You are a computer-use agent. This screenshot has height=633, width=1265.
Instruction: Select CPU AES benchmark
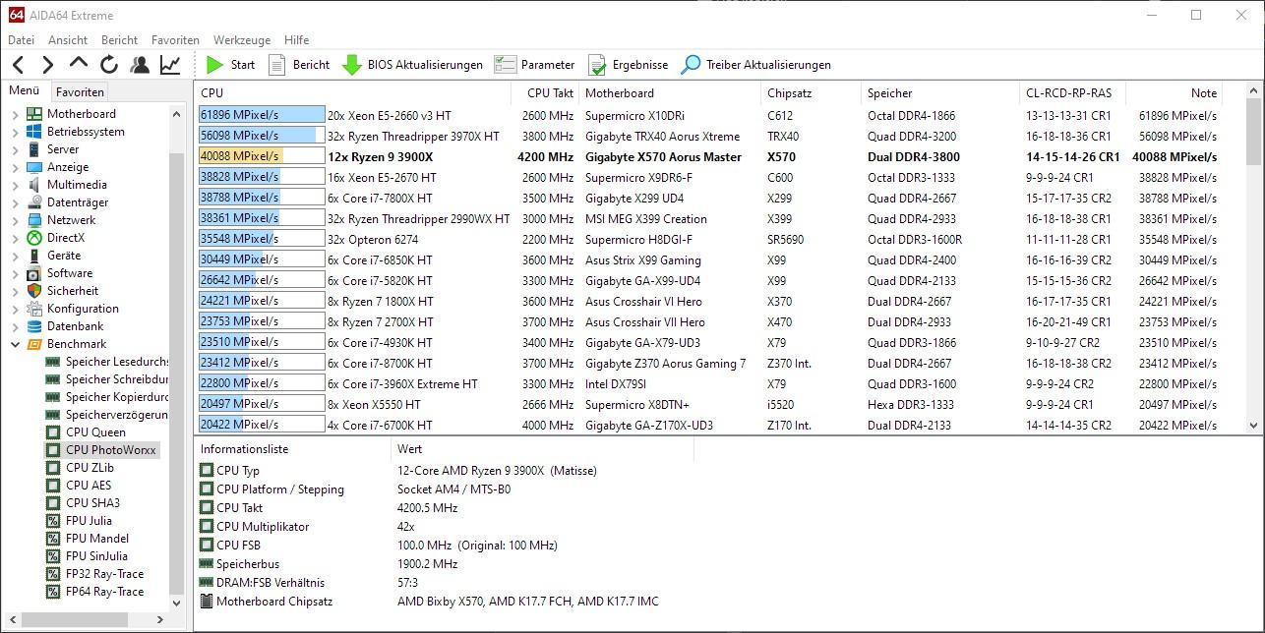pyautogui.click(x=89, y=486)
